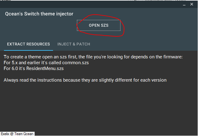Click the OPEN SZS button
This screenshot has width=198, height=136.
(98, 25)
